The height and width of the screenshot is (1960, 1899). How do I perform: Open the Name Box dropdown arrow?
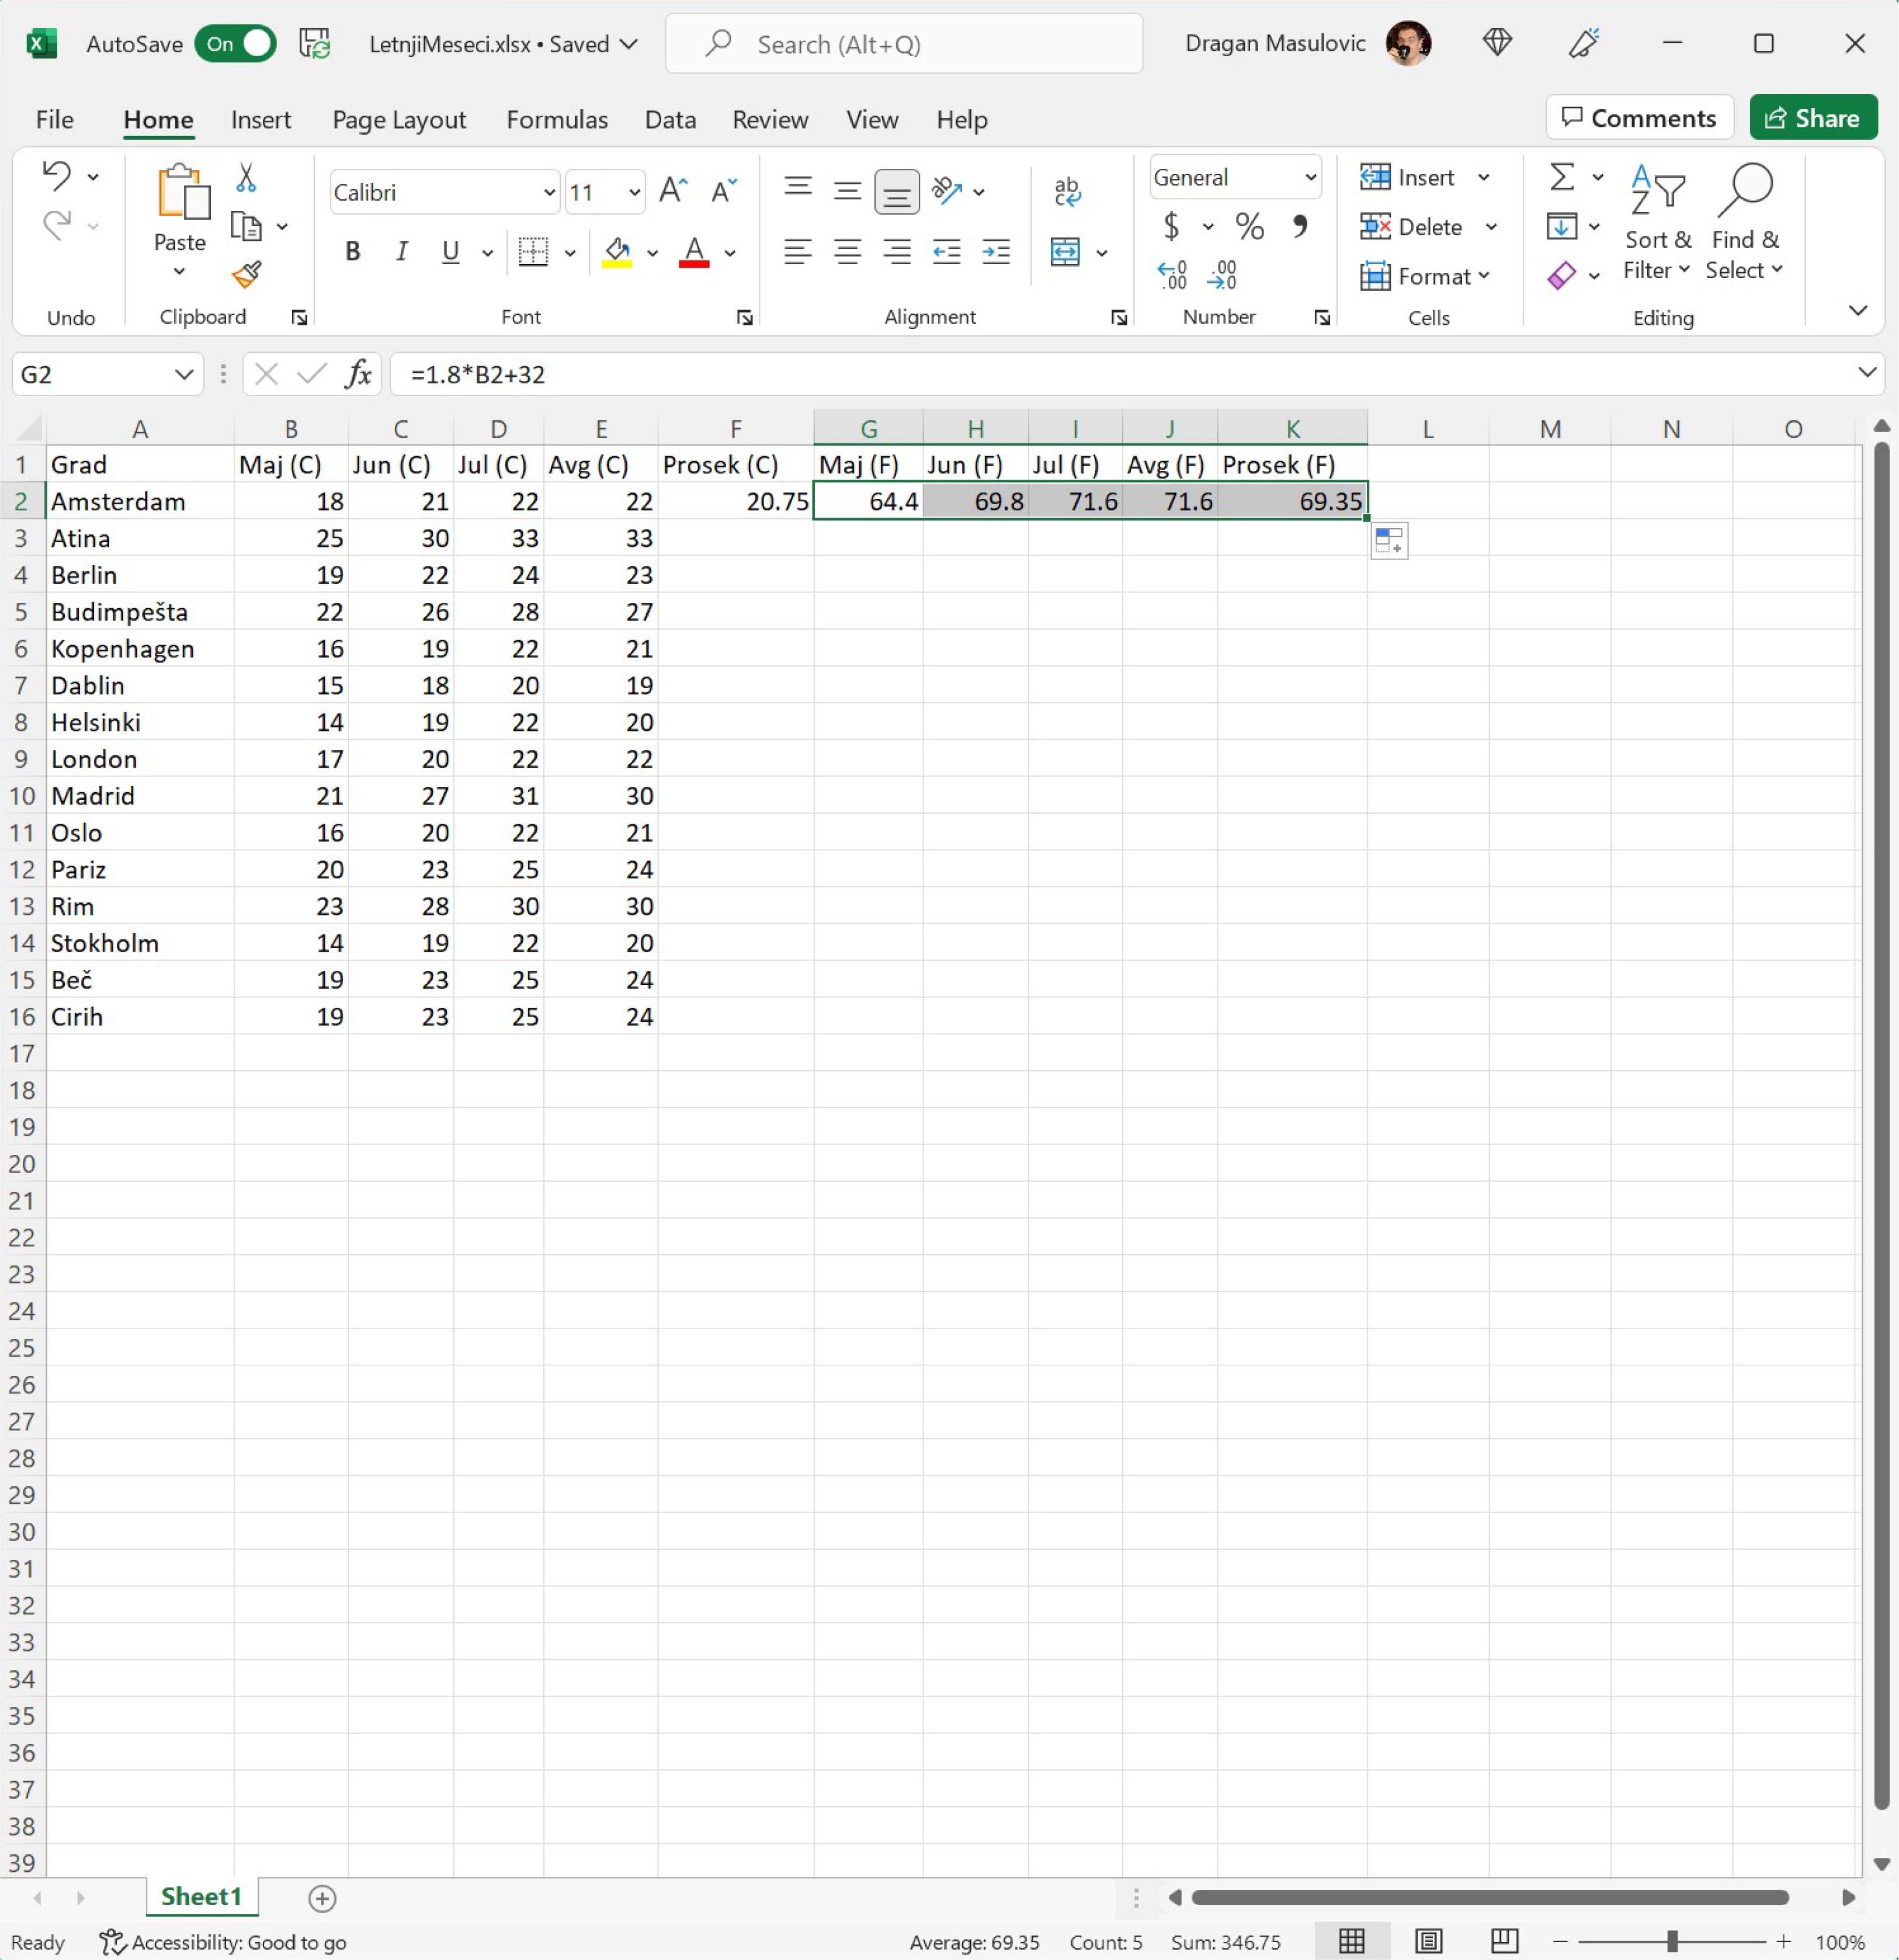pos(184,374)
